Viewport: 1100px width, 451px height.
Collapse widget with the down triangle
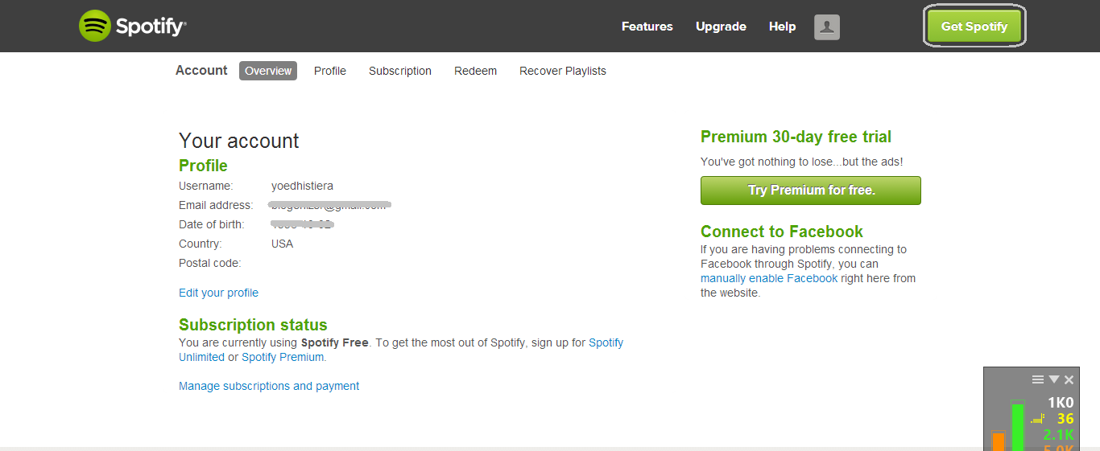1053,379
